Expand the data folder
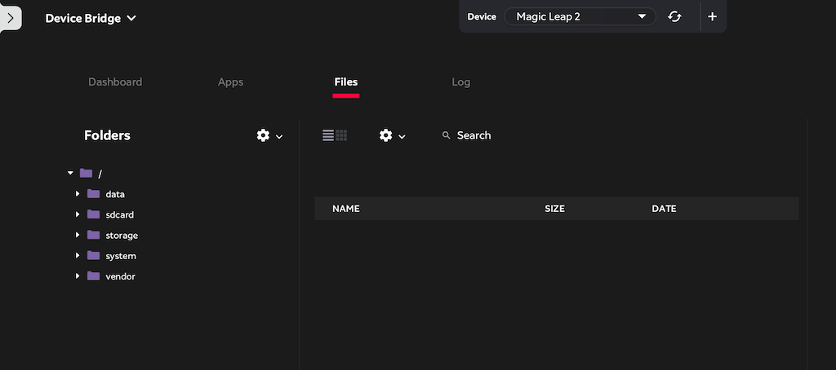 [x=78, y=194]
